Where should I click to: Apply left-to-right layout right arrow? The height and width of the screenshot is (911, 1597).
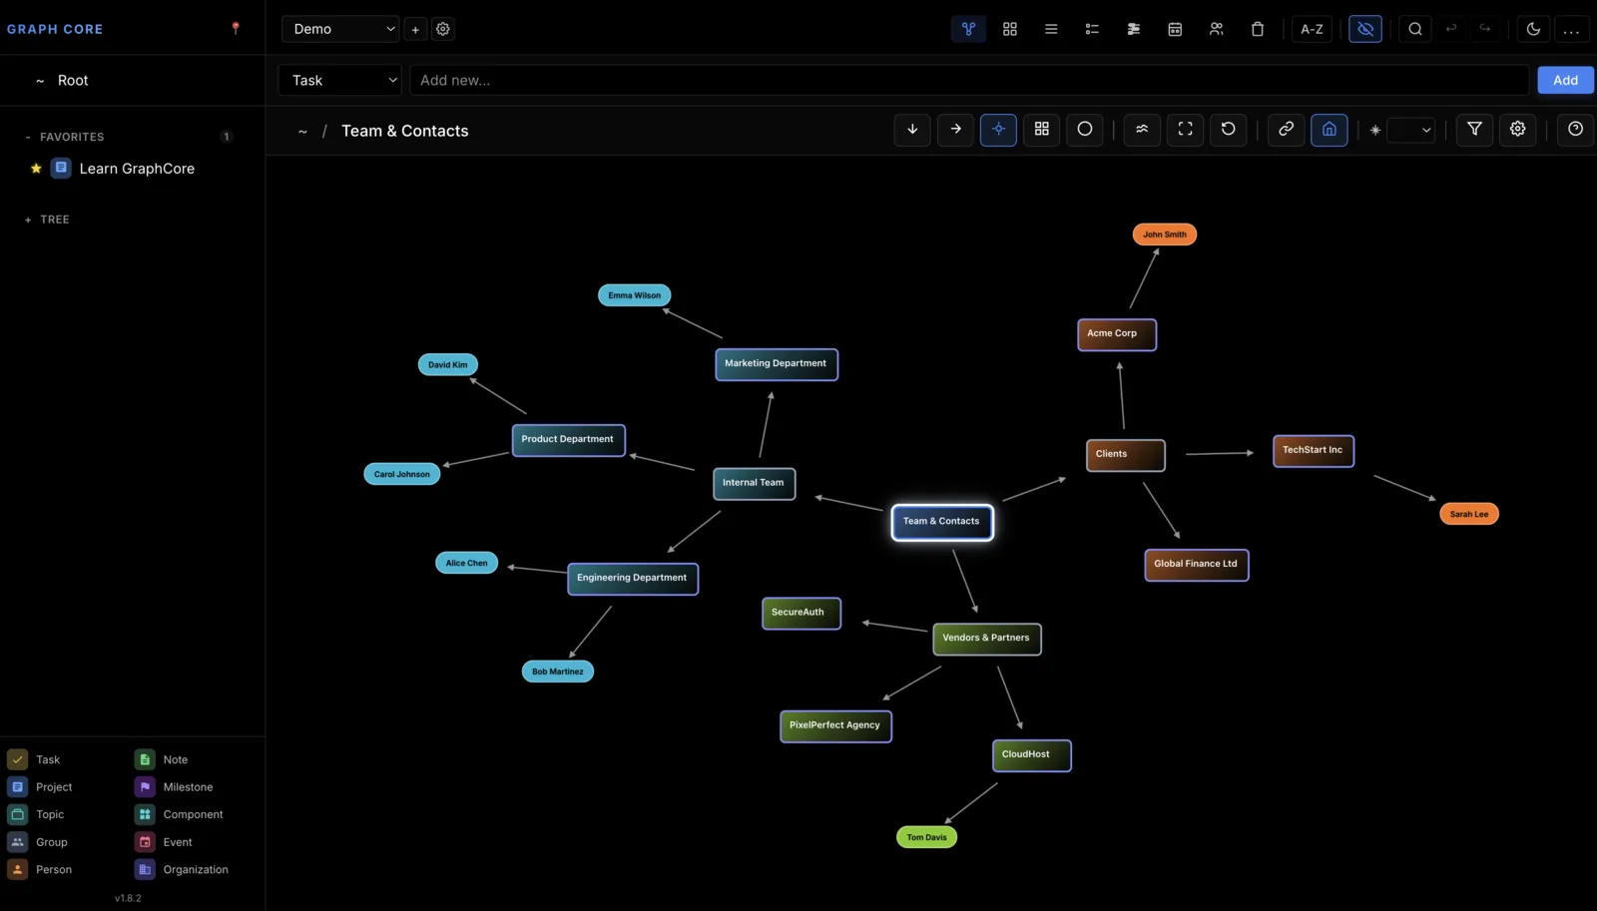click(955, 129)
